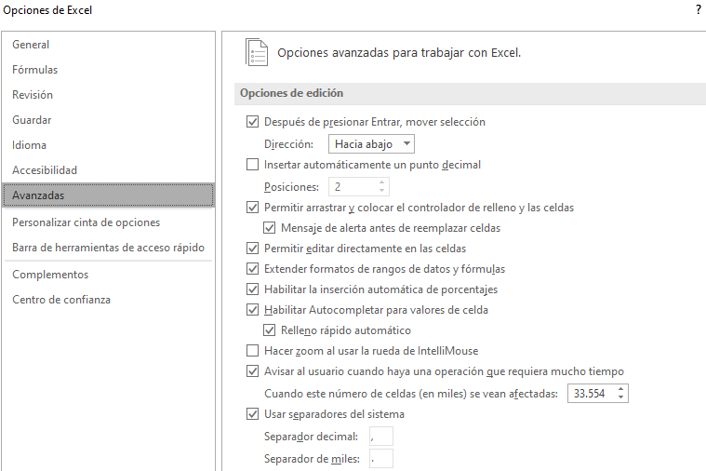Open the Dirección 'Hacia abajo' dropdown
Screen dimensions: 706x471
click(371, 144)
